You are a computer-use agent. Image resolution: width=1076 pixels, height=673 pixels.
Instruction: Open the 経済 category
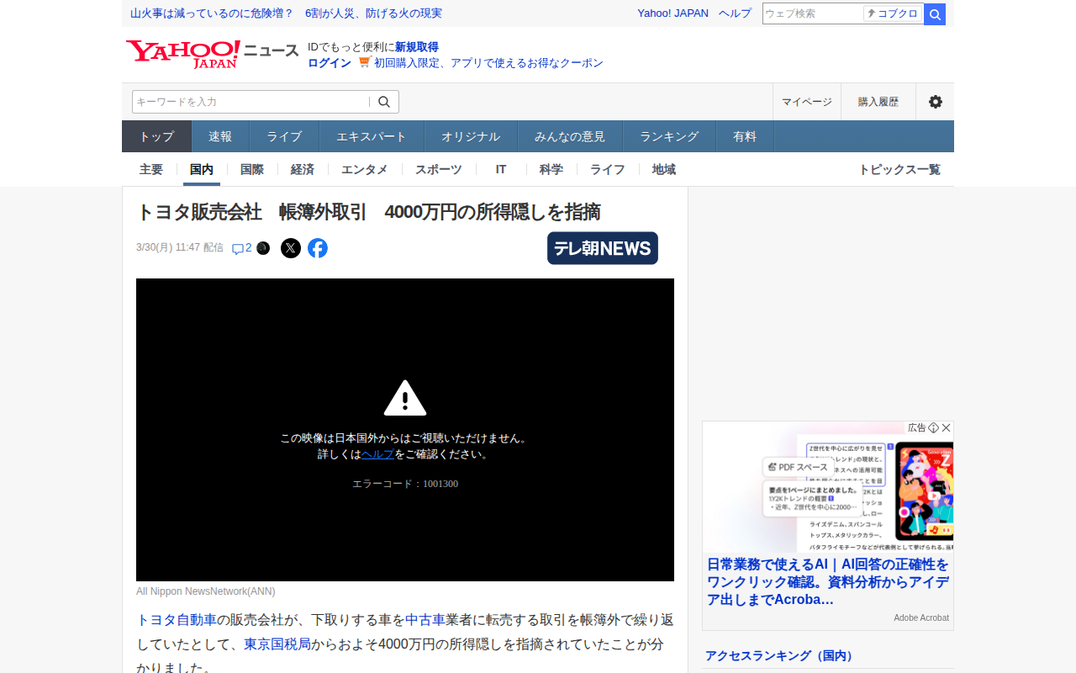[303, 169]
